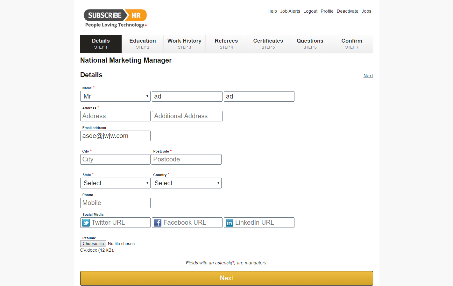This screenshot has height=286, width=453.
Task: Open the State selection dropdown
Action: 115,183
